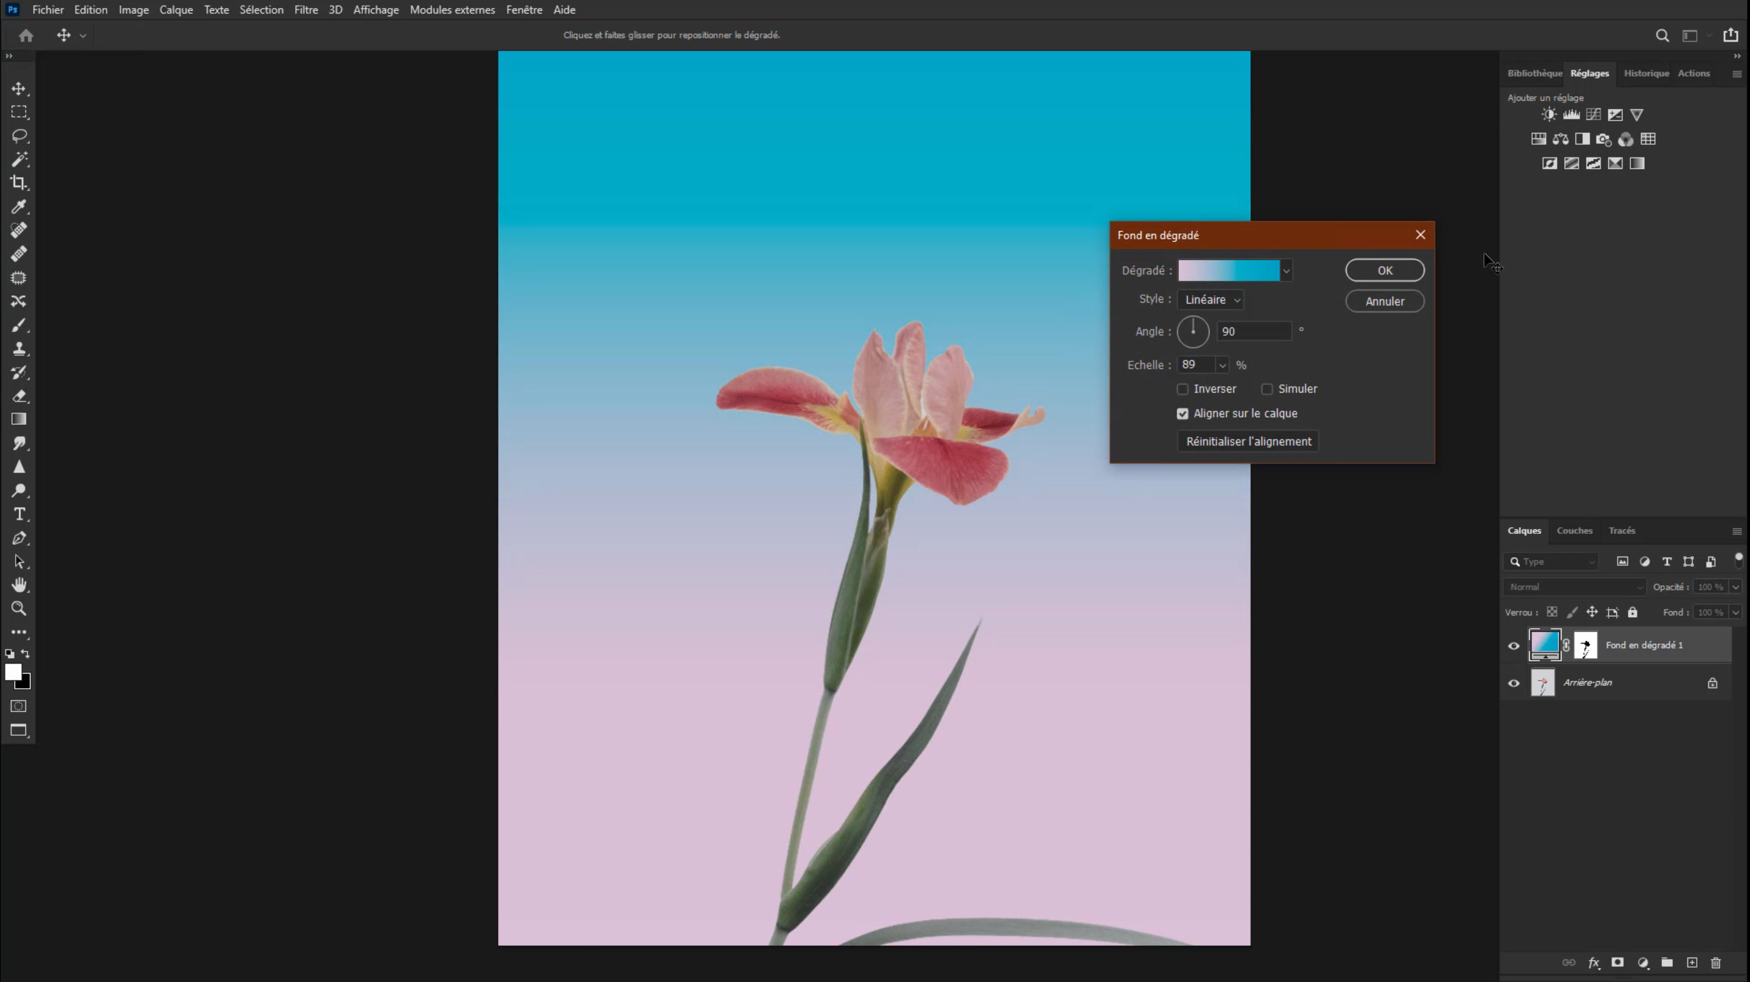Add a Brightness/Contrast adjustment
This screenshot has height=982, width=1750.
(x=1549, y=115)
